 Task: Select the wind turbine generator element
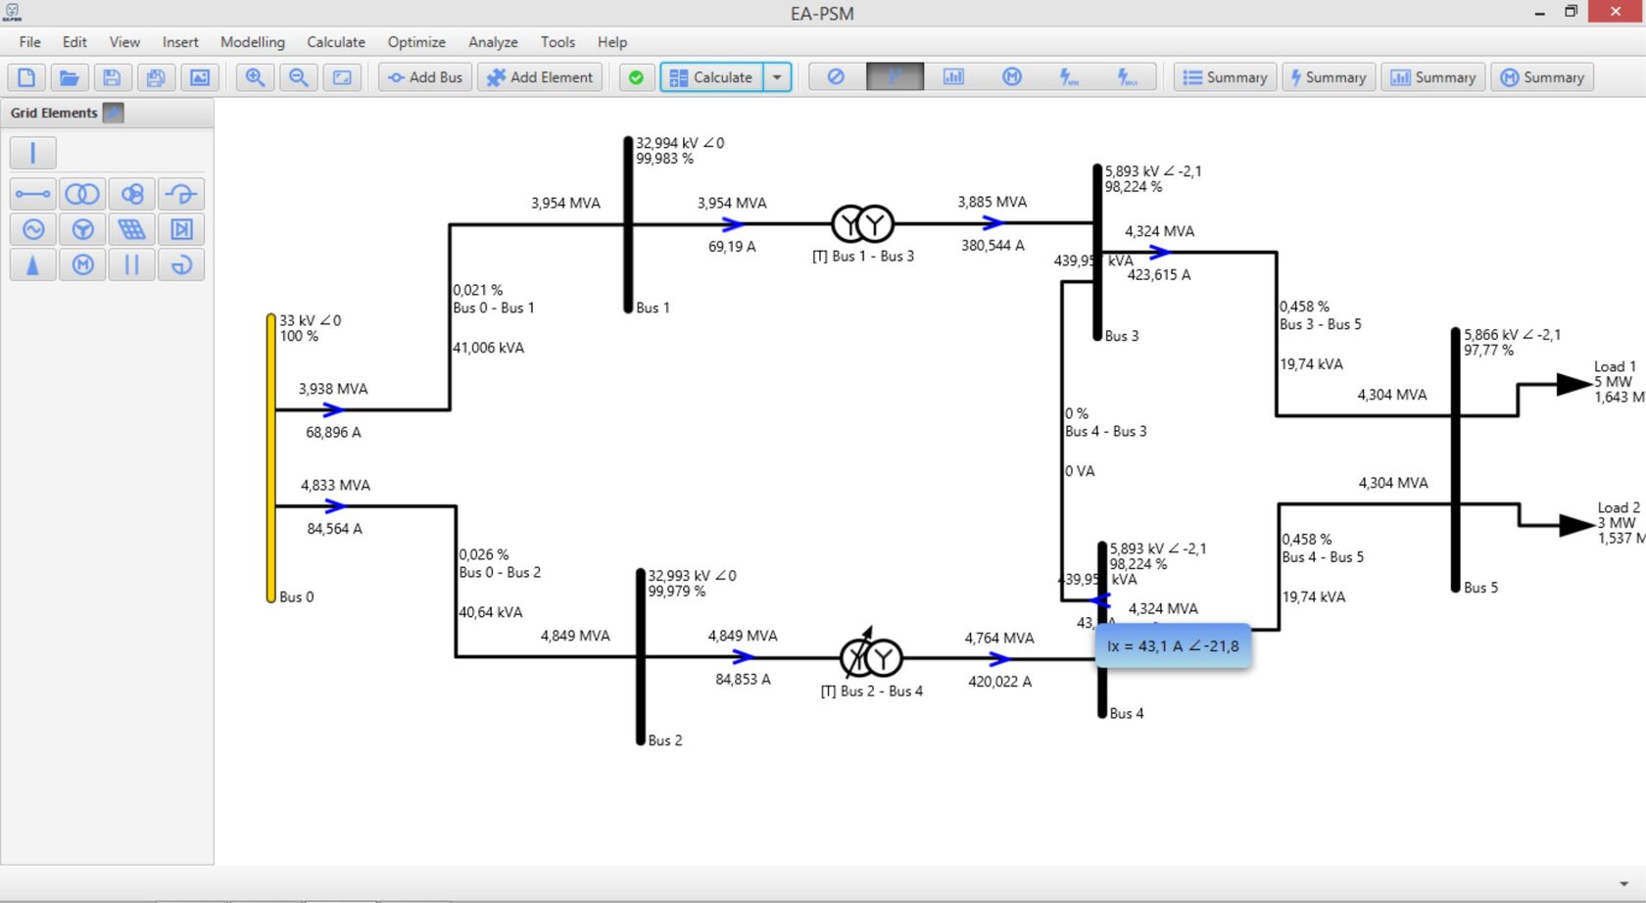point(82,229)
